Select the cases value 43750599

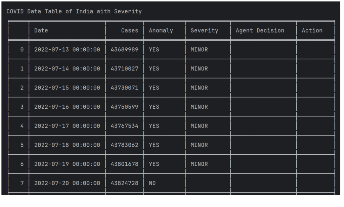pos(124,107)
